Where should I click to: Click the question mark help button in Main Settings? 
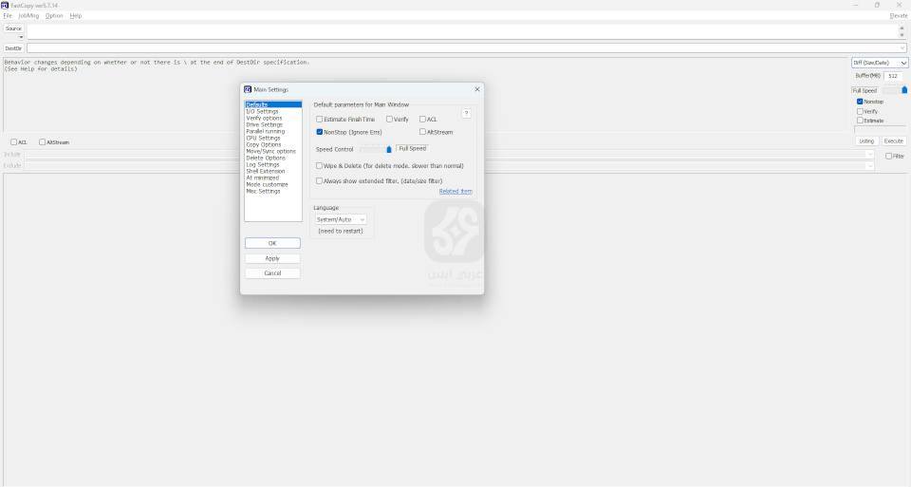466,113
